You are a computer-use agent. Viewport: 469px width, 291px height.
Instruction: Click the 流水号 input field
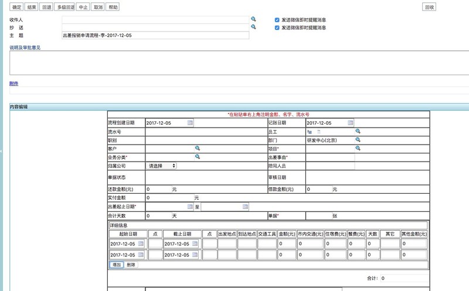[x=206, y=132]
